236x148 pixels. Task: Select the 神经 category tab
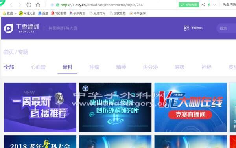click(x=206, y=67)
